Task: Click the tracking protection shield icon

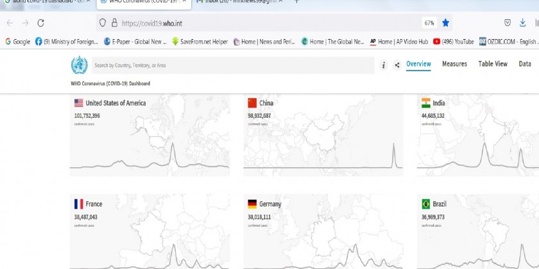Action: (102, 22)
